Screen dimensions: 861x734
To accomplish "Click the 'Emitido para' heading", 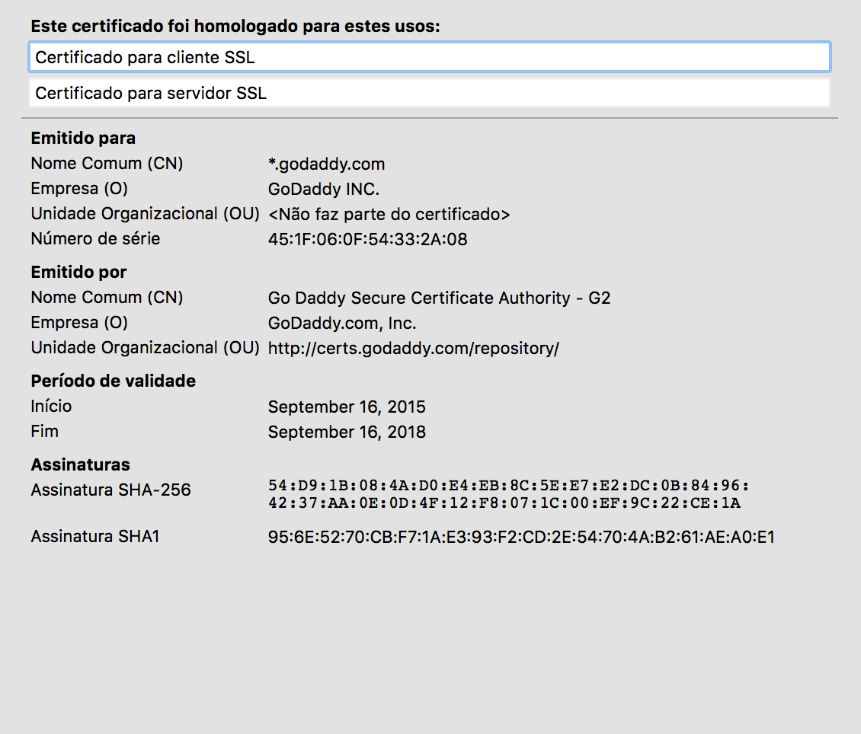I will coord(83,138).
